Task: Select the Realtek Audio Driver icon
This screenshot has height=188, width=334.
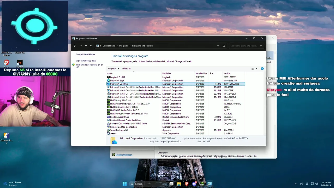Action: pos(109,117)
